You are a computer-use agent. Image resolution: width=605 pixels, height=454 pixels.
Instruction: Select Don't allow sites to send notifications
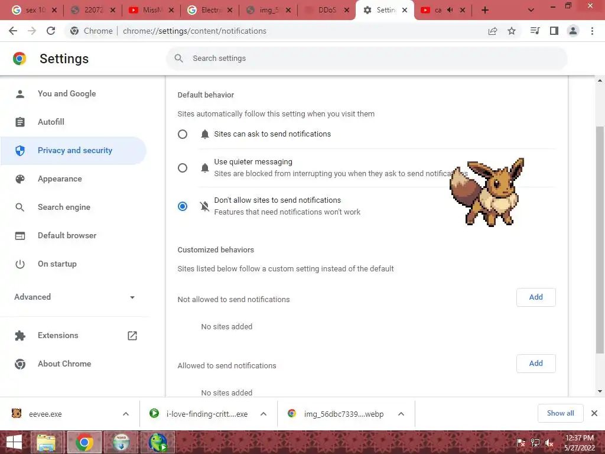(183, 206)
